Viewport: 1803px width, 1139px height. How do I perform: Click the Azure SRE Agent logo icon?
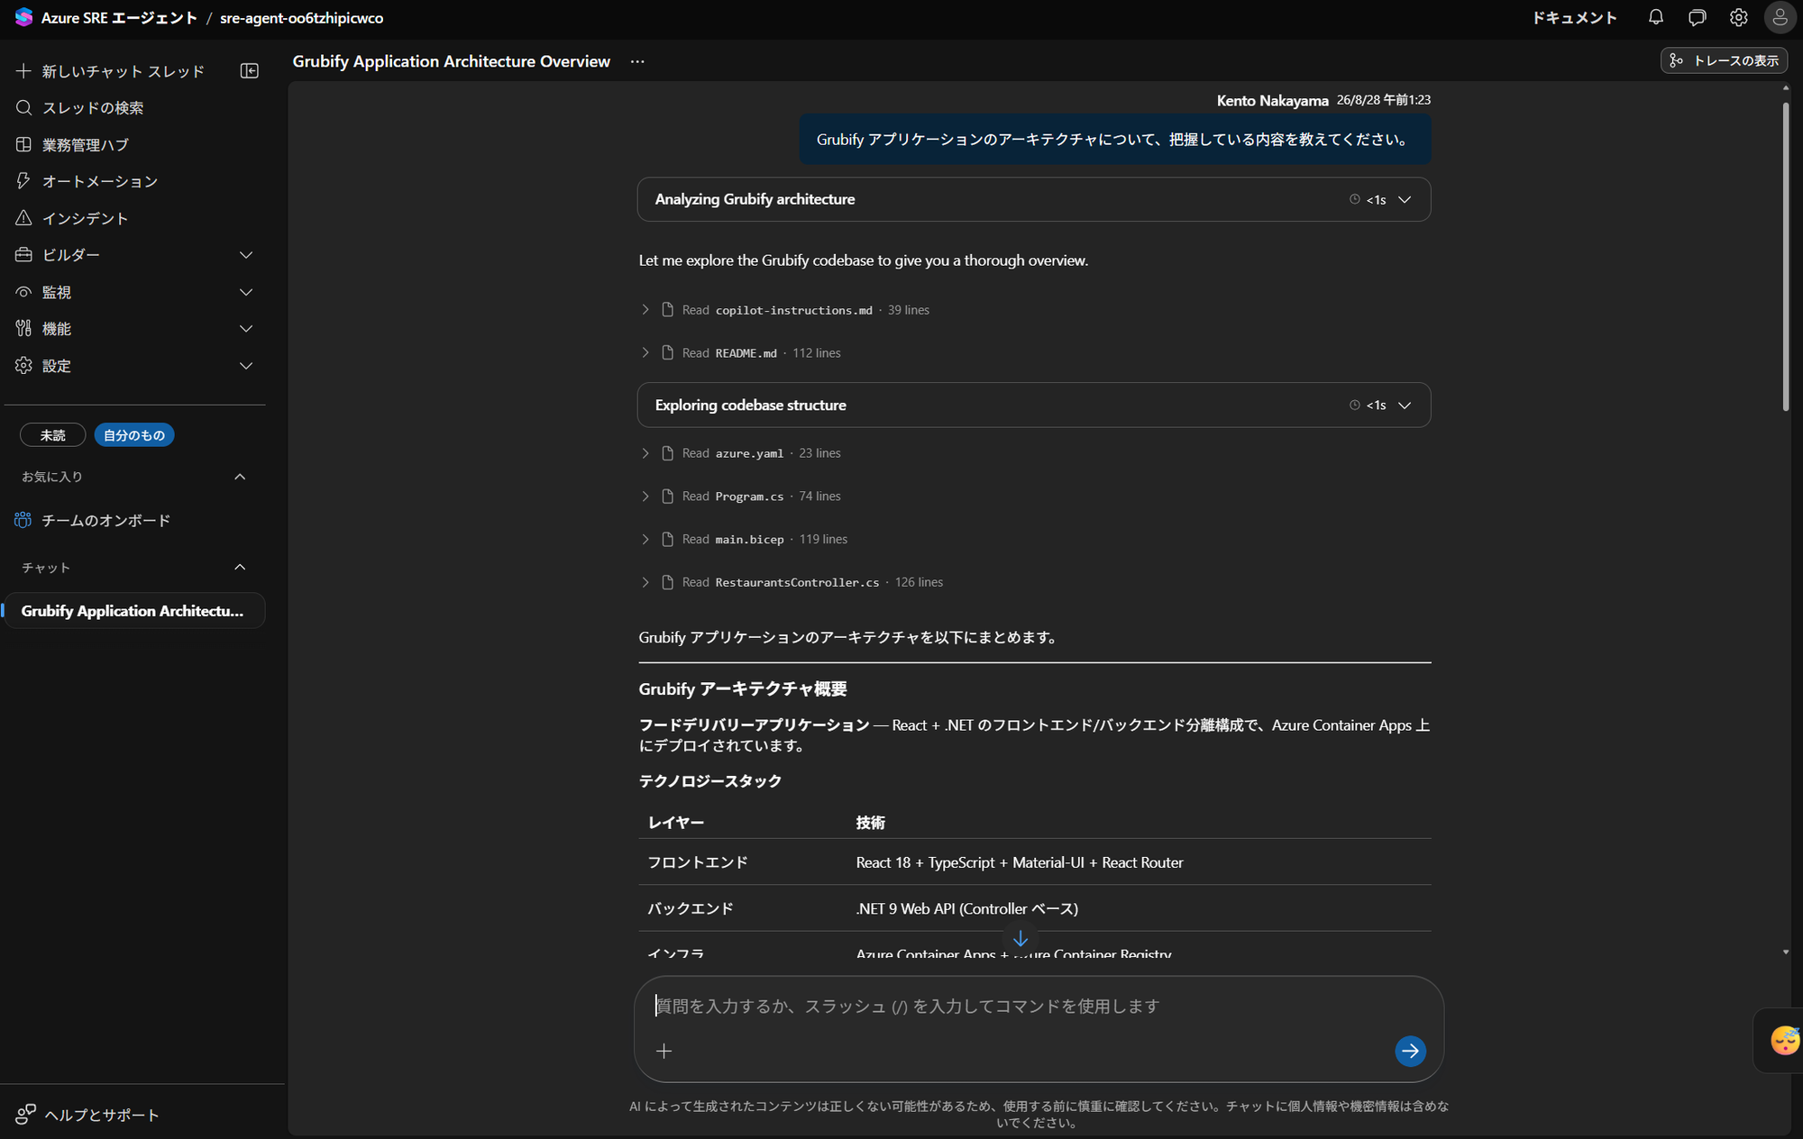(23, 17)
